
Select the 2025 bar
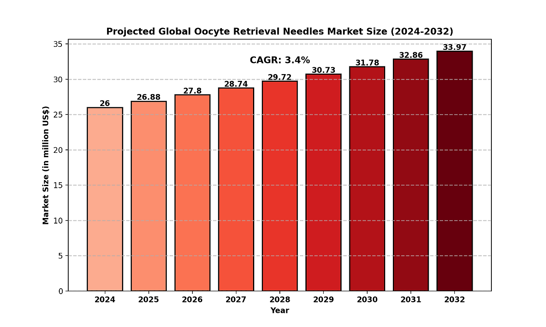[x=148, y=196]
